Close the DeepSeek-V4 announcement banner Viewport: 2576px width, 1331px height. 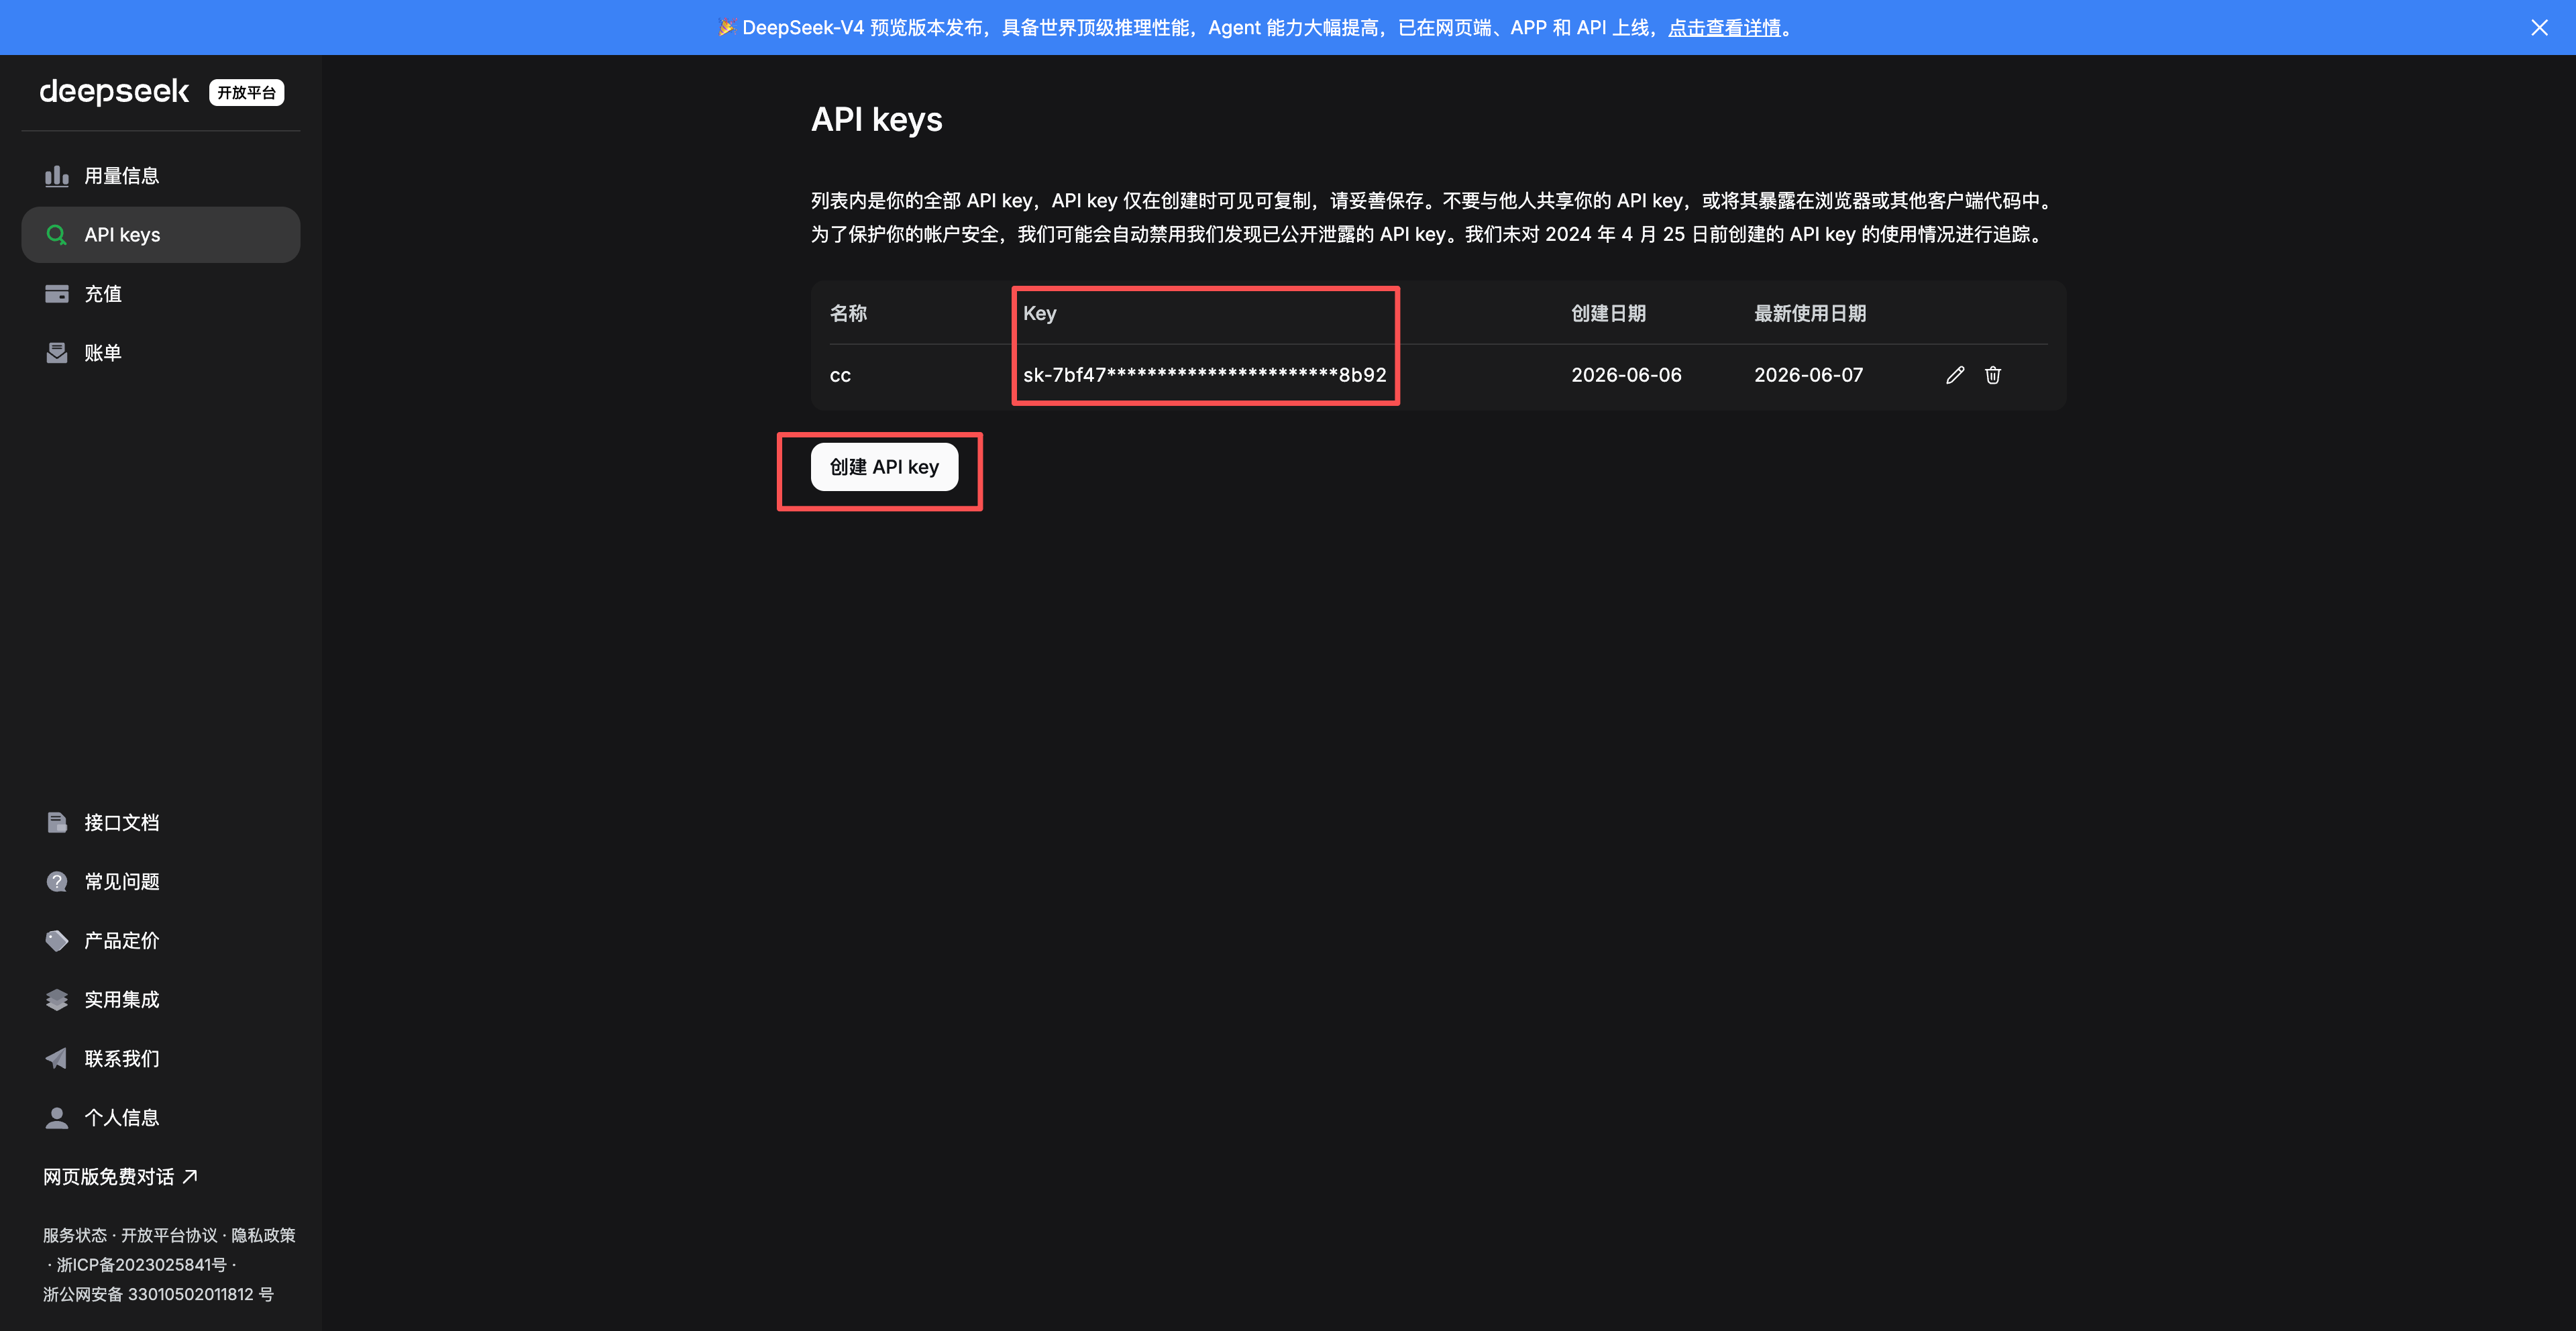[x=2539, y=28]
